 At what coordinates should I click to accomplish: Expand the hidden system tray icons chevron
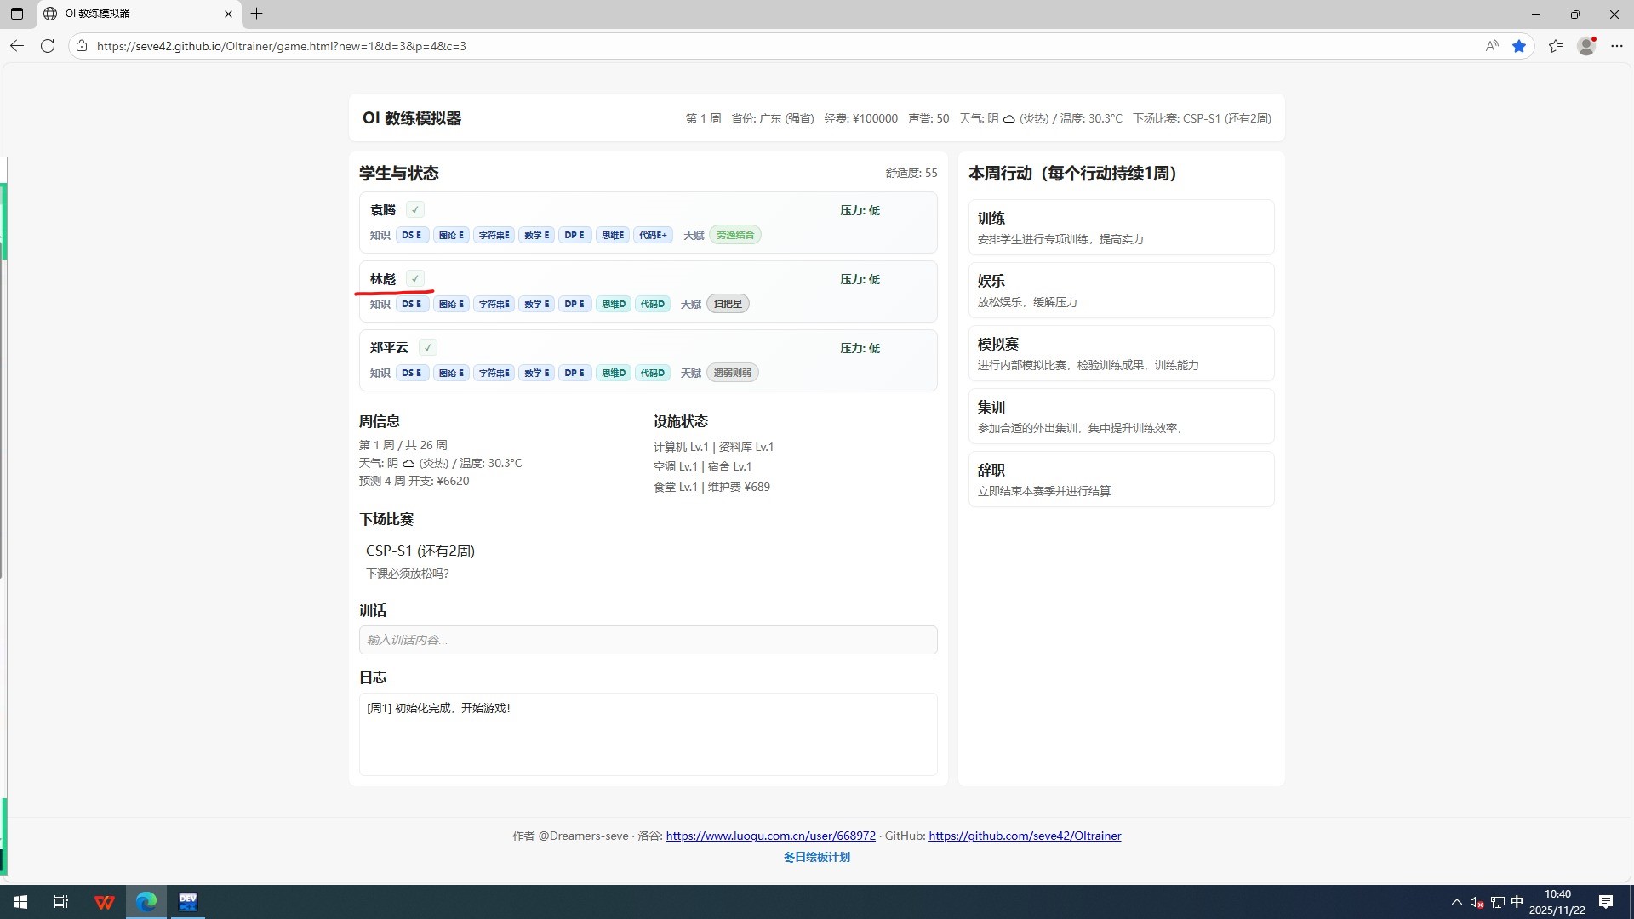pyautogui.click(x=1456, y=902)
